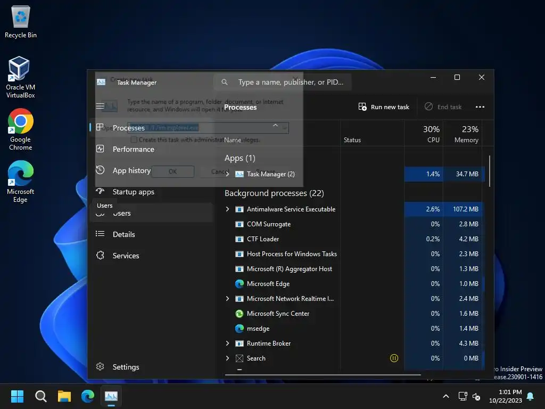Open the Services tab
This screenshot has height=409, width=545.
pos(152,255)
